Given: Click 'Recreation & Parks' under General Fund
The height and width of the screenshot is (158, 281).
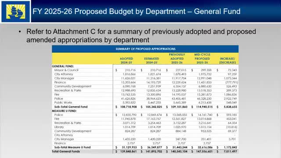Looking at the screenshot, I should pyautogui.click(x=68, y=90).
